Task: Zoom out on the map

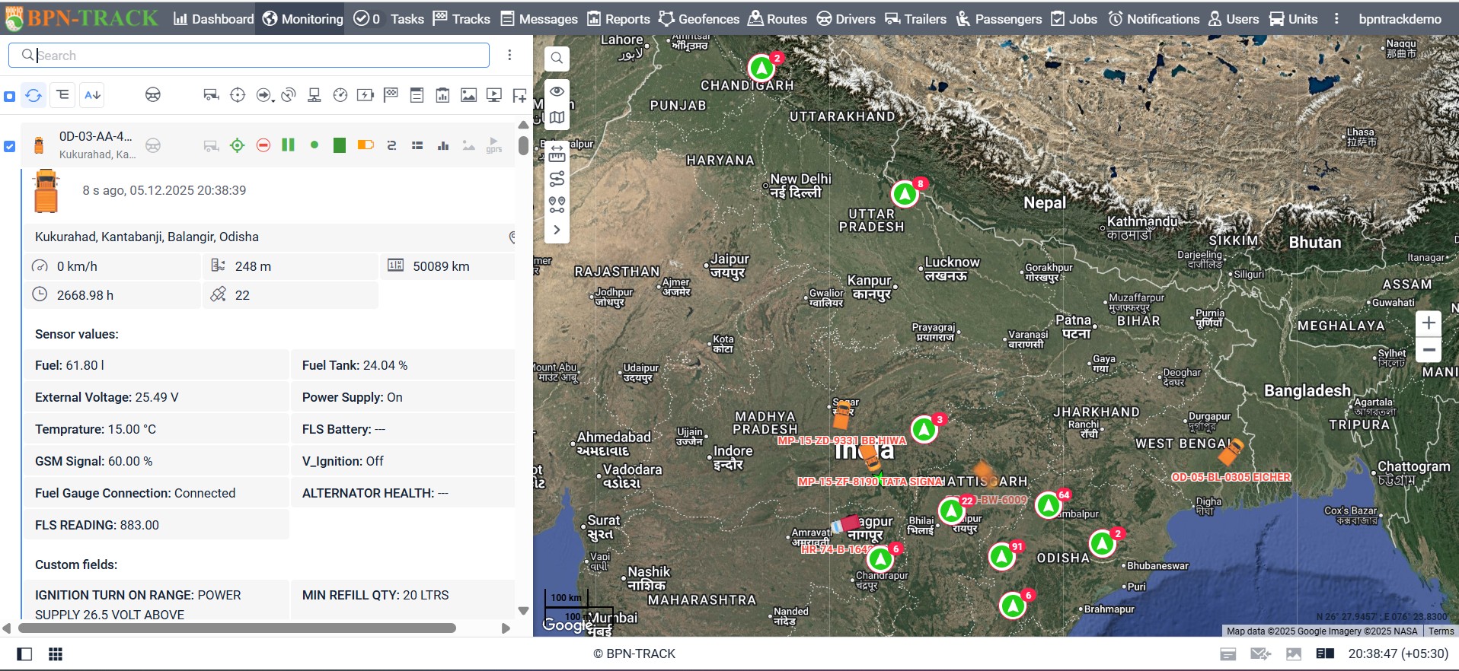Action: 1429,350
